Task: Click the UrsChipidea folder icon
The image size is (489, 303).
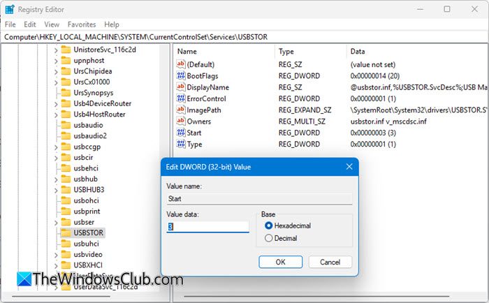Action: pos(66,71)
